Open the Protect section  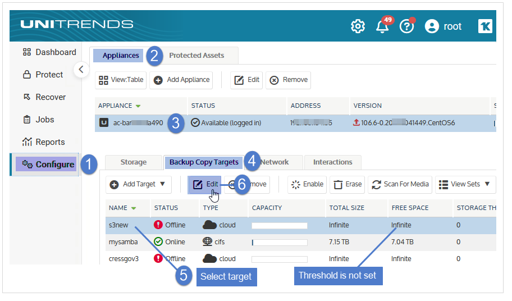point(43,75)
